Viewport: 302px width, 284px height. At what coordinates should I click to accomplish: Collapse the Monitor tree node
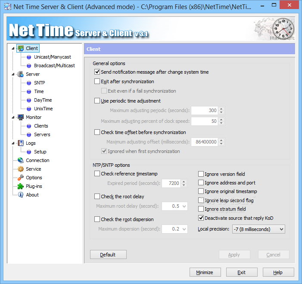click(13, 117)
